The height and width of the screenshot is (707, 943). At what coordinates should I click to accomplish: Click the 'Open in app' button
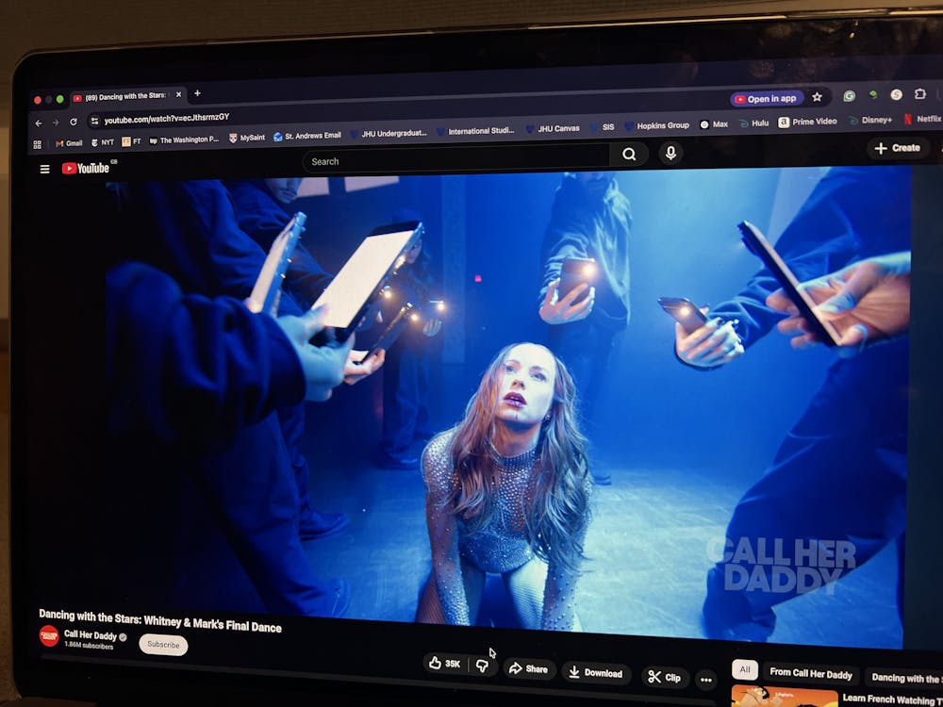(x=765, y=99)
